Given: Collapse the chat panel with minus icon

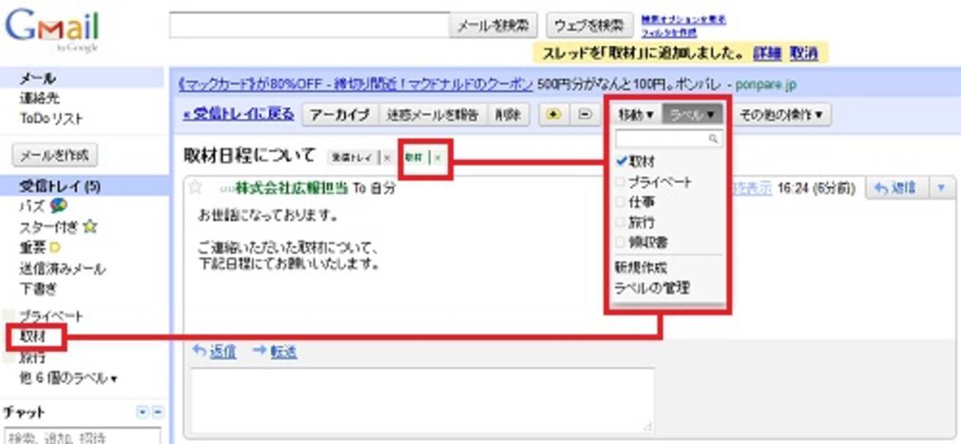Looking at the screenshot, I should [158, 412].
